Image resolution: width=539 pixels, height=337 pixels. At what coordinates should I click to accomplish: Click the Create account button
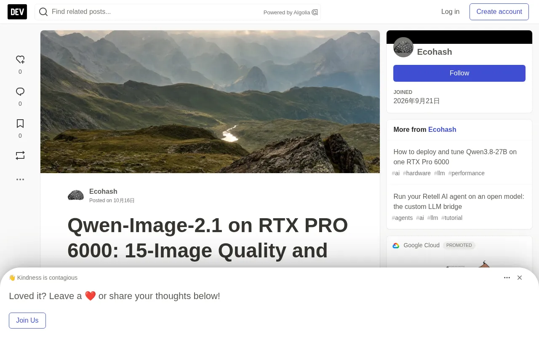tap(499, 12)
